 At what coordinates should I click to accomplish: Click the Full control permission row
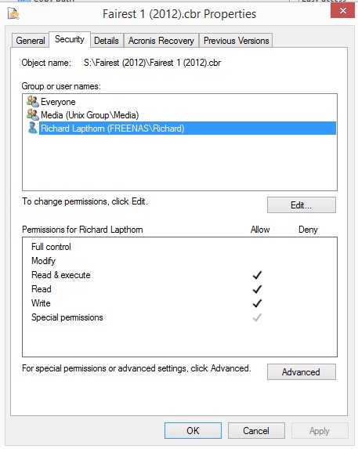[179, 247]
